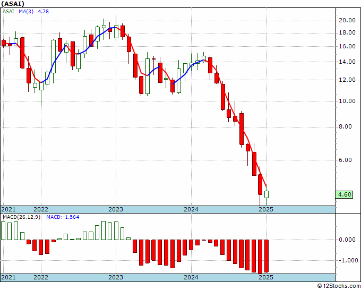The image size is (361, 290).
Task: Click the ASAI legend label
Action: [x=8, y=12]
